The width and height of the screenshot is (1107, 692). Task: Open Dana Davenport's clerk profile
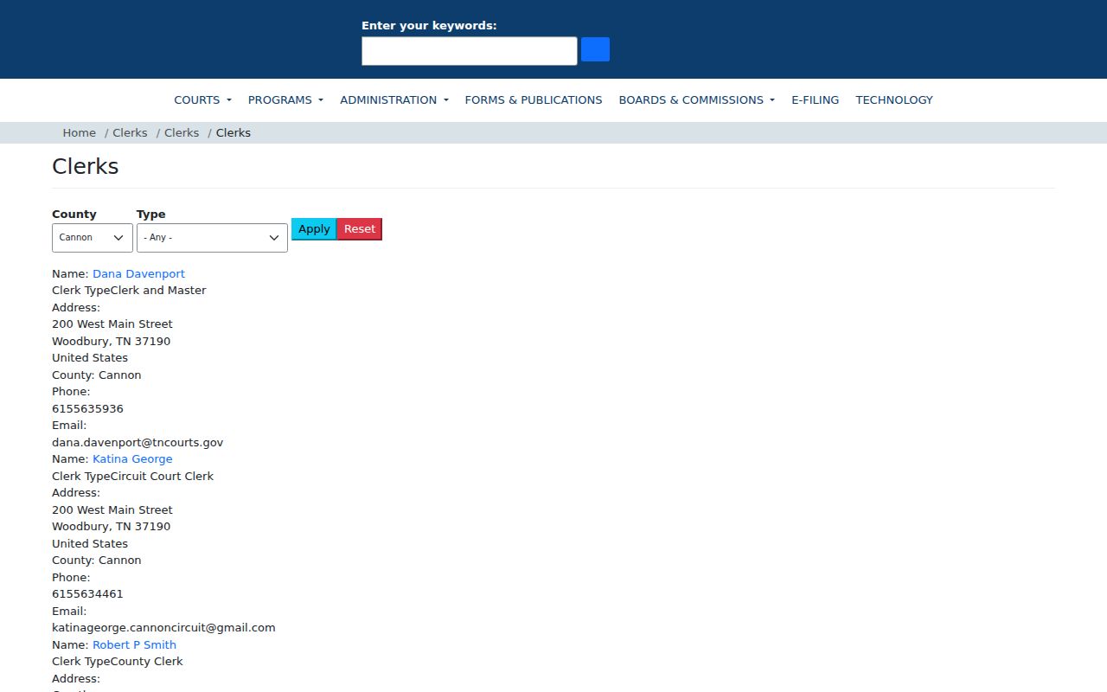point(138,273)
